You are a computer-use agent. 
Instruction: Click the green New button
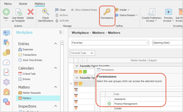[x=6, y=12]
